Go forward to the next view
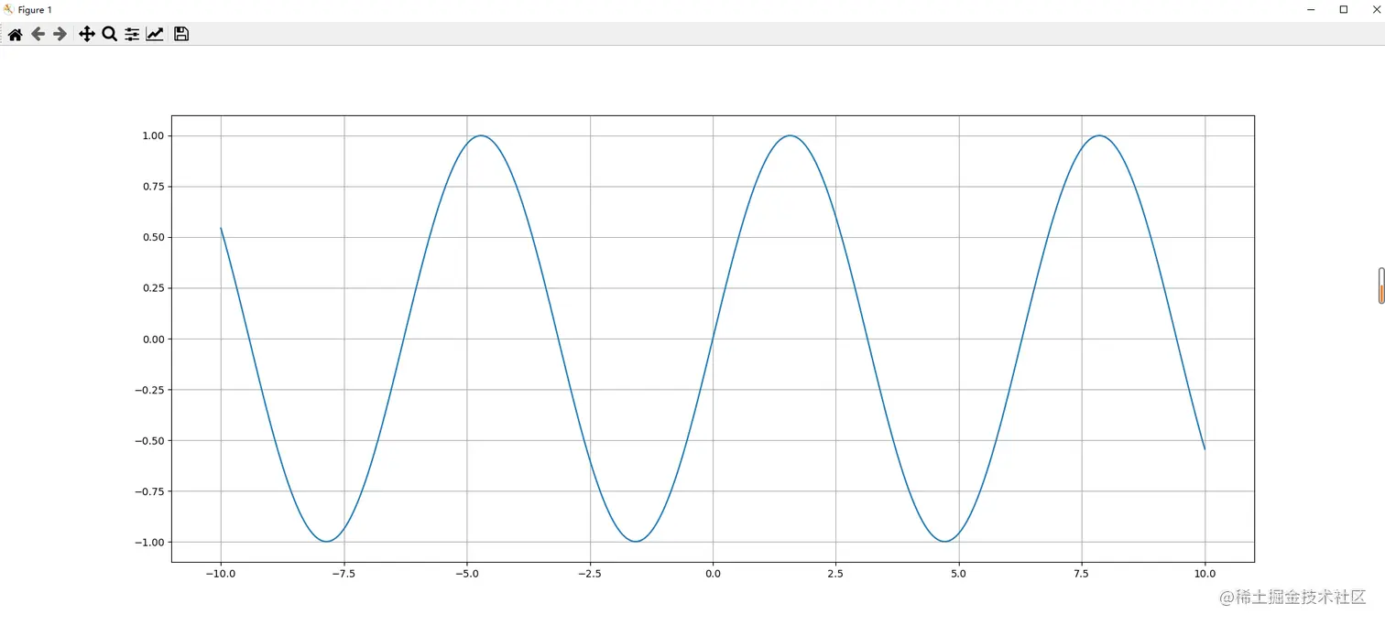The image size is (1385, 625). click(60, 34)
